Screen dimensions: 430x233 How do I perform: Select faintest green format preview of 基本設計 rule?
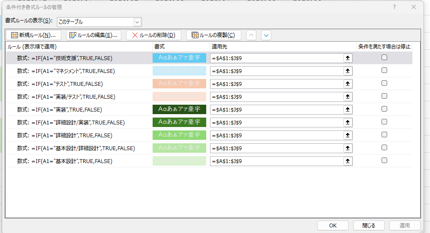[x=179, y=161]
